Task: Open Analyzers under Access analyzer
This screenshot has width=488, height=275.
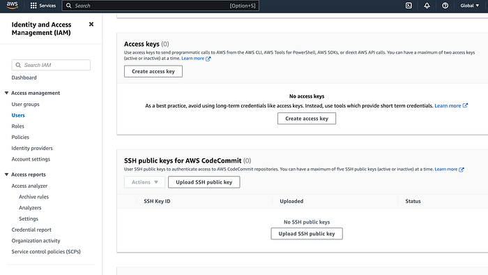Action: click(30, 208)
